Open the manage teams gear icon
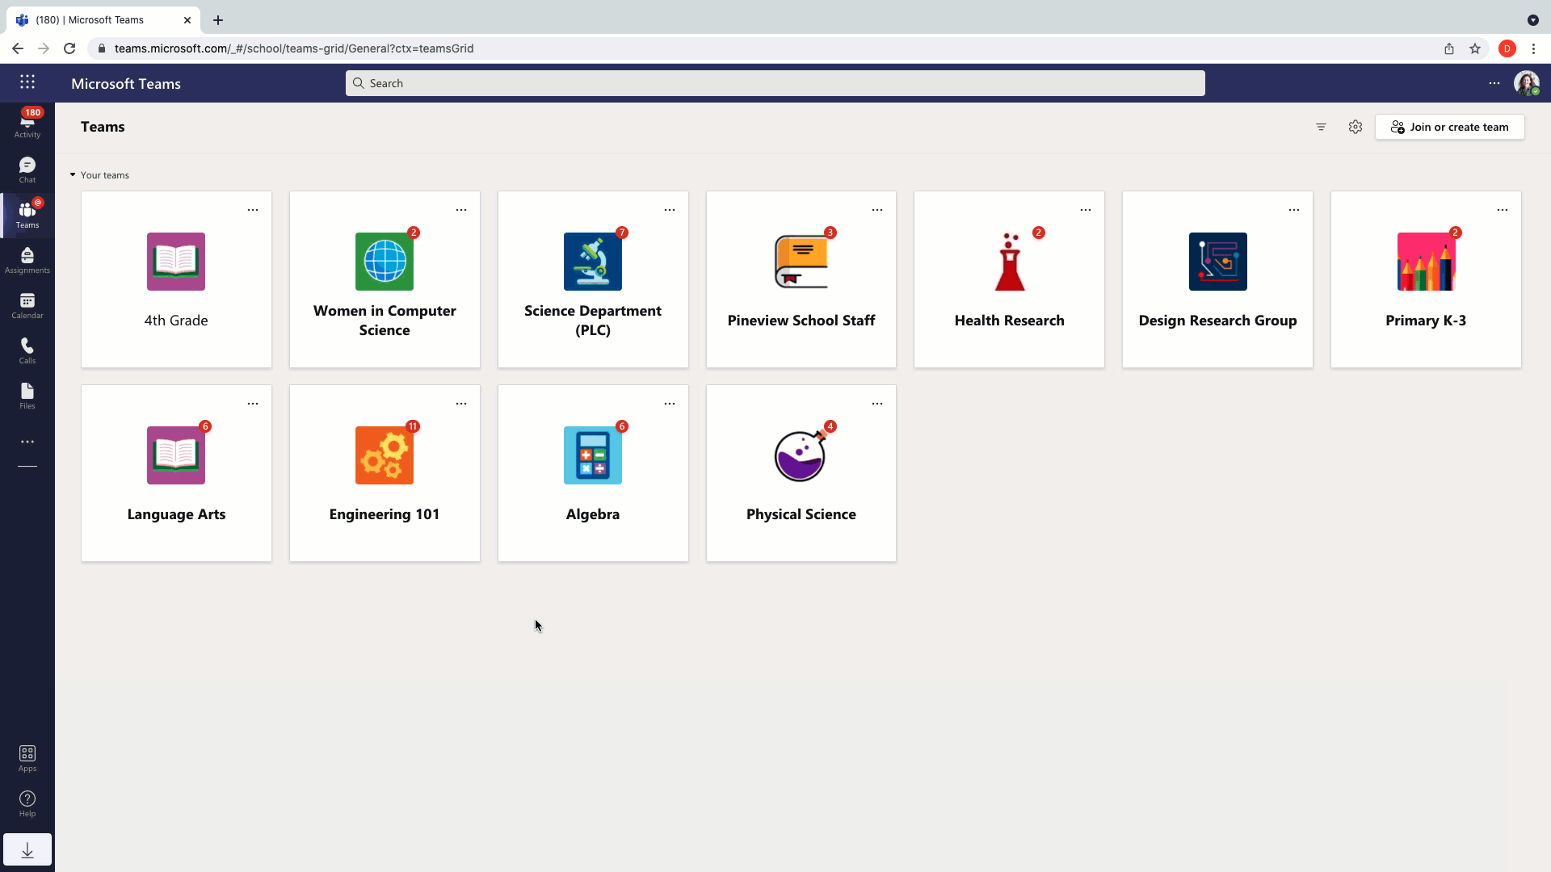Image resolution: width=1551 pixels, height=872 pixels. [x=1356, y=127]
